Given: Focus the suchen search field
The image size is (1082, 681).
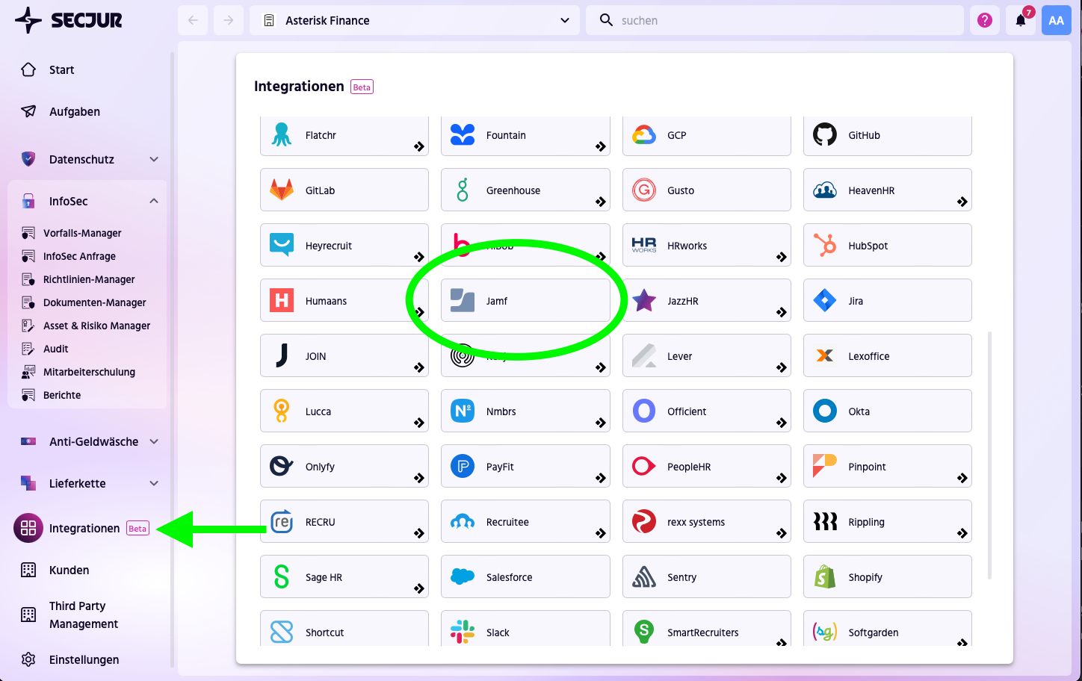Looking at the screenshot, I should [775, 20].
